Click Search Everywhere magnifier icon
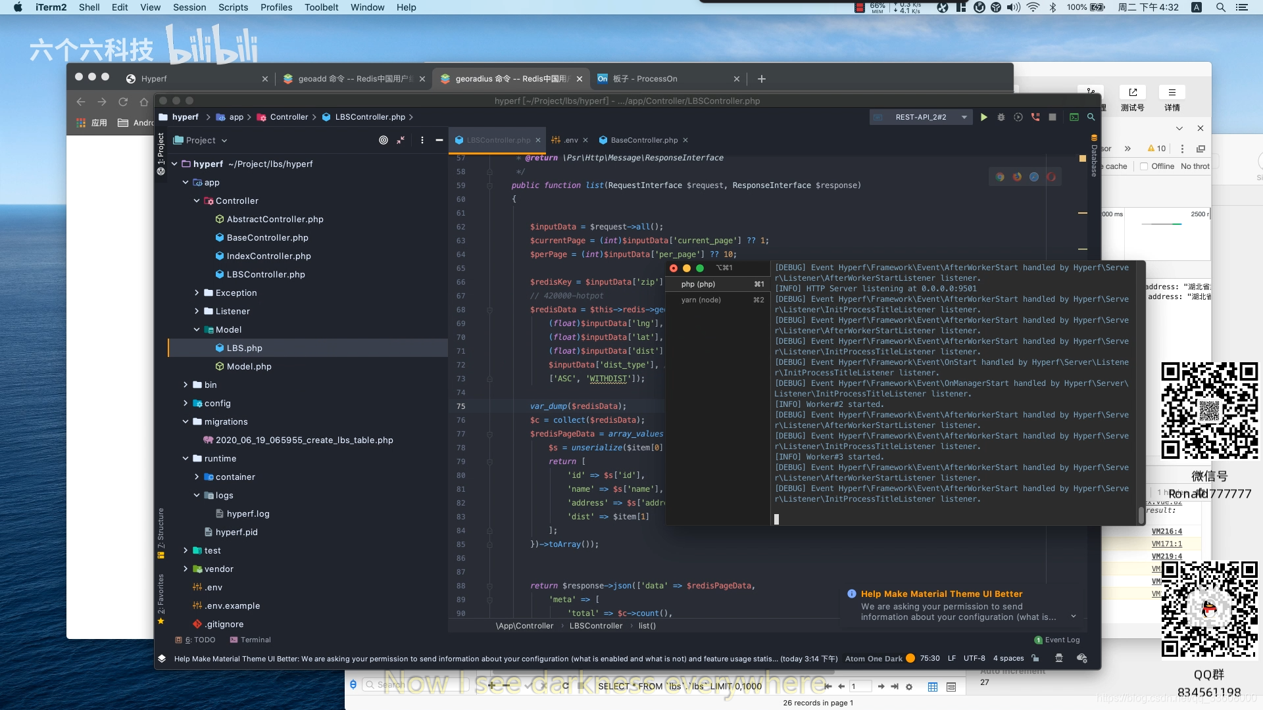This screenshot has height=710, width=1263. 1091,117
